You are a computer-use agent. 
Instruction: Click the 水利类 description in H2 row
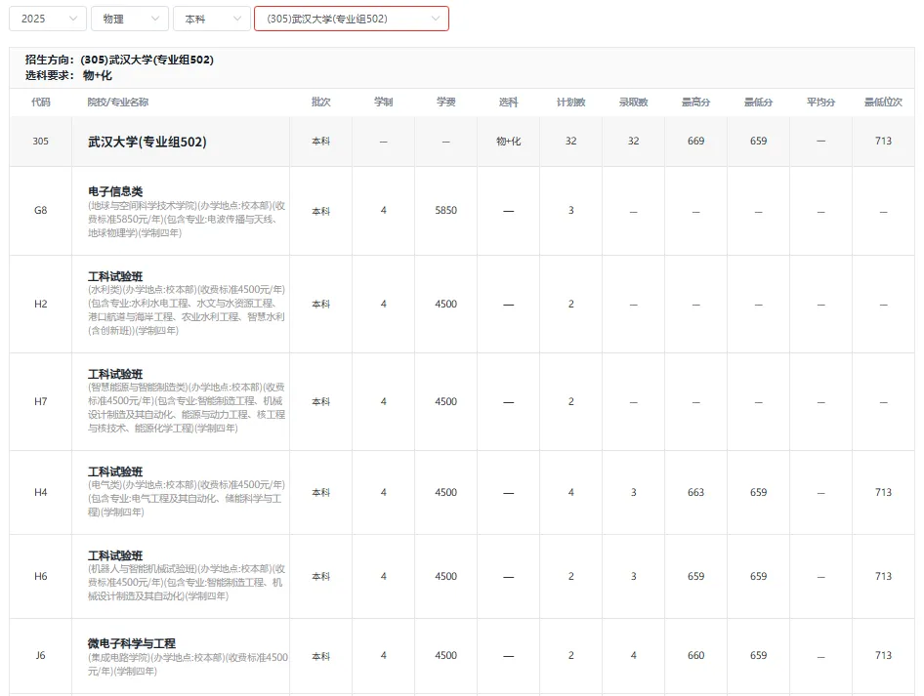pyautogui.click(x=187, y=310)
